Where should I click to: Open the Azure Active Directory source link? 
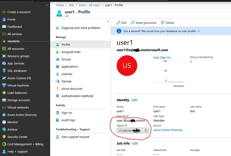point(168,130)
